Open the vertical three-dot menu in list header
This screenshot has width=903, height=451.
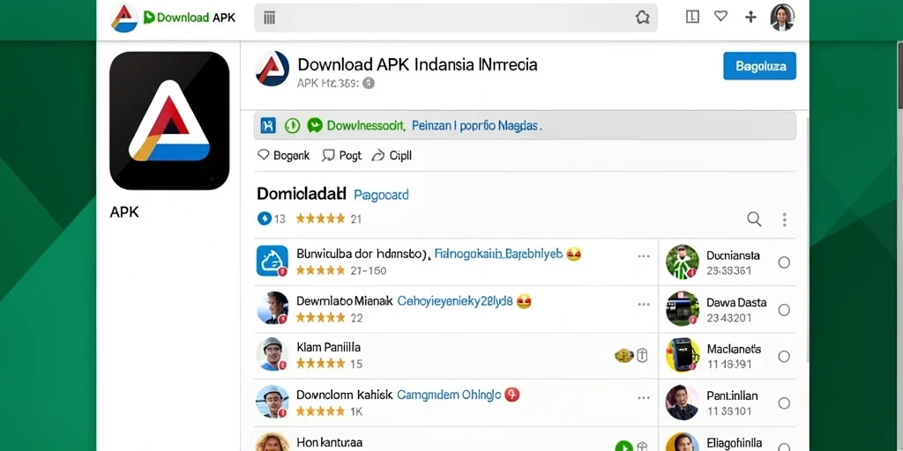click(x=784, y=219)
